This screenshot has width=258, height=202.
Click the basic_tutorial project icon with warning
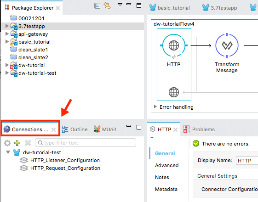pyautogui.click(x=14, y=42)
